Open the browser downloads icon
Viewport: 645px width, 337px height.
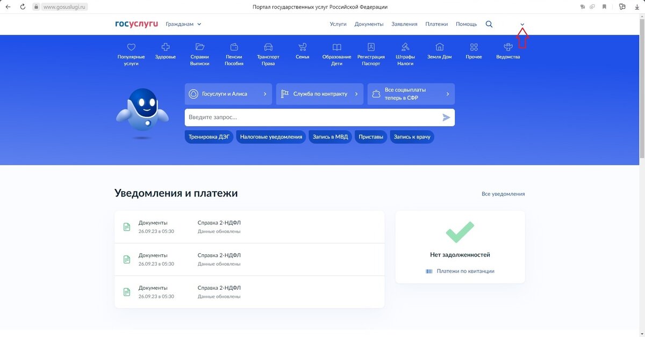(x=637, y=7)
